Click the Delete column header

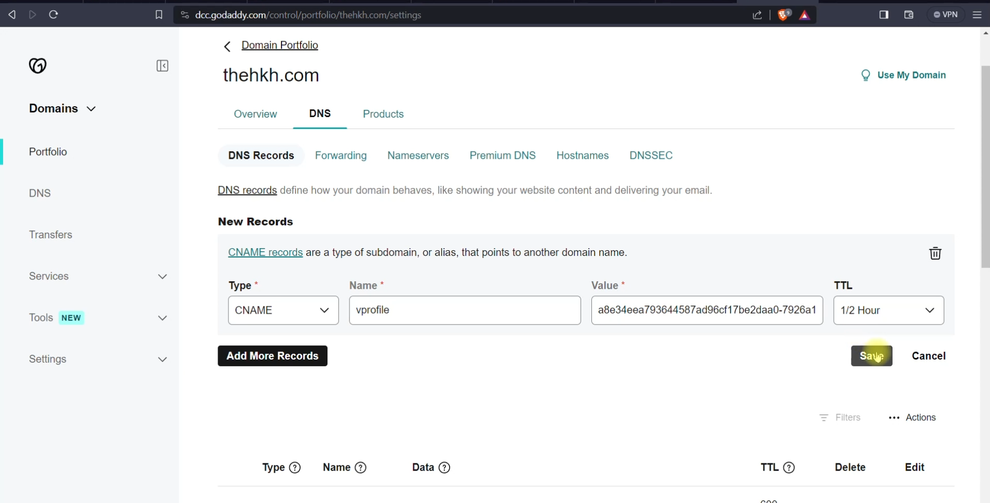pyautogui.click(x=850, y=467)
